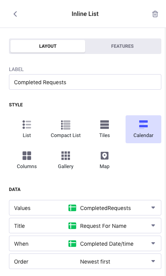Screen dimensions: 166x276
Task: Click the green table icon in Values row
Action: (72, 208)
